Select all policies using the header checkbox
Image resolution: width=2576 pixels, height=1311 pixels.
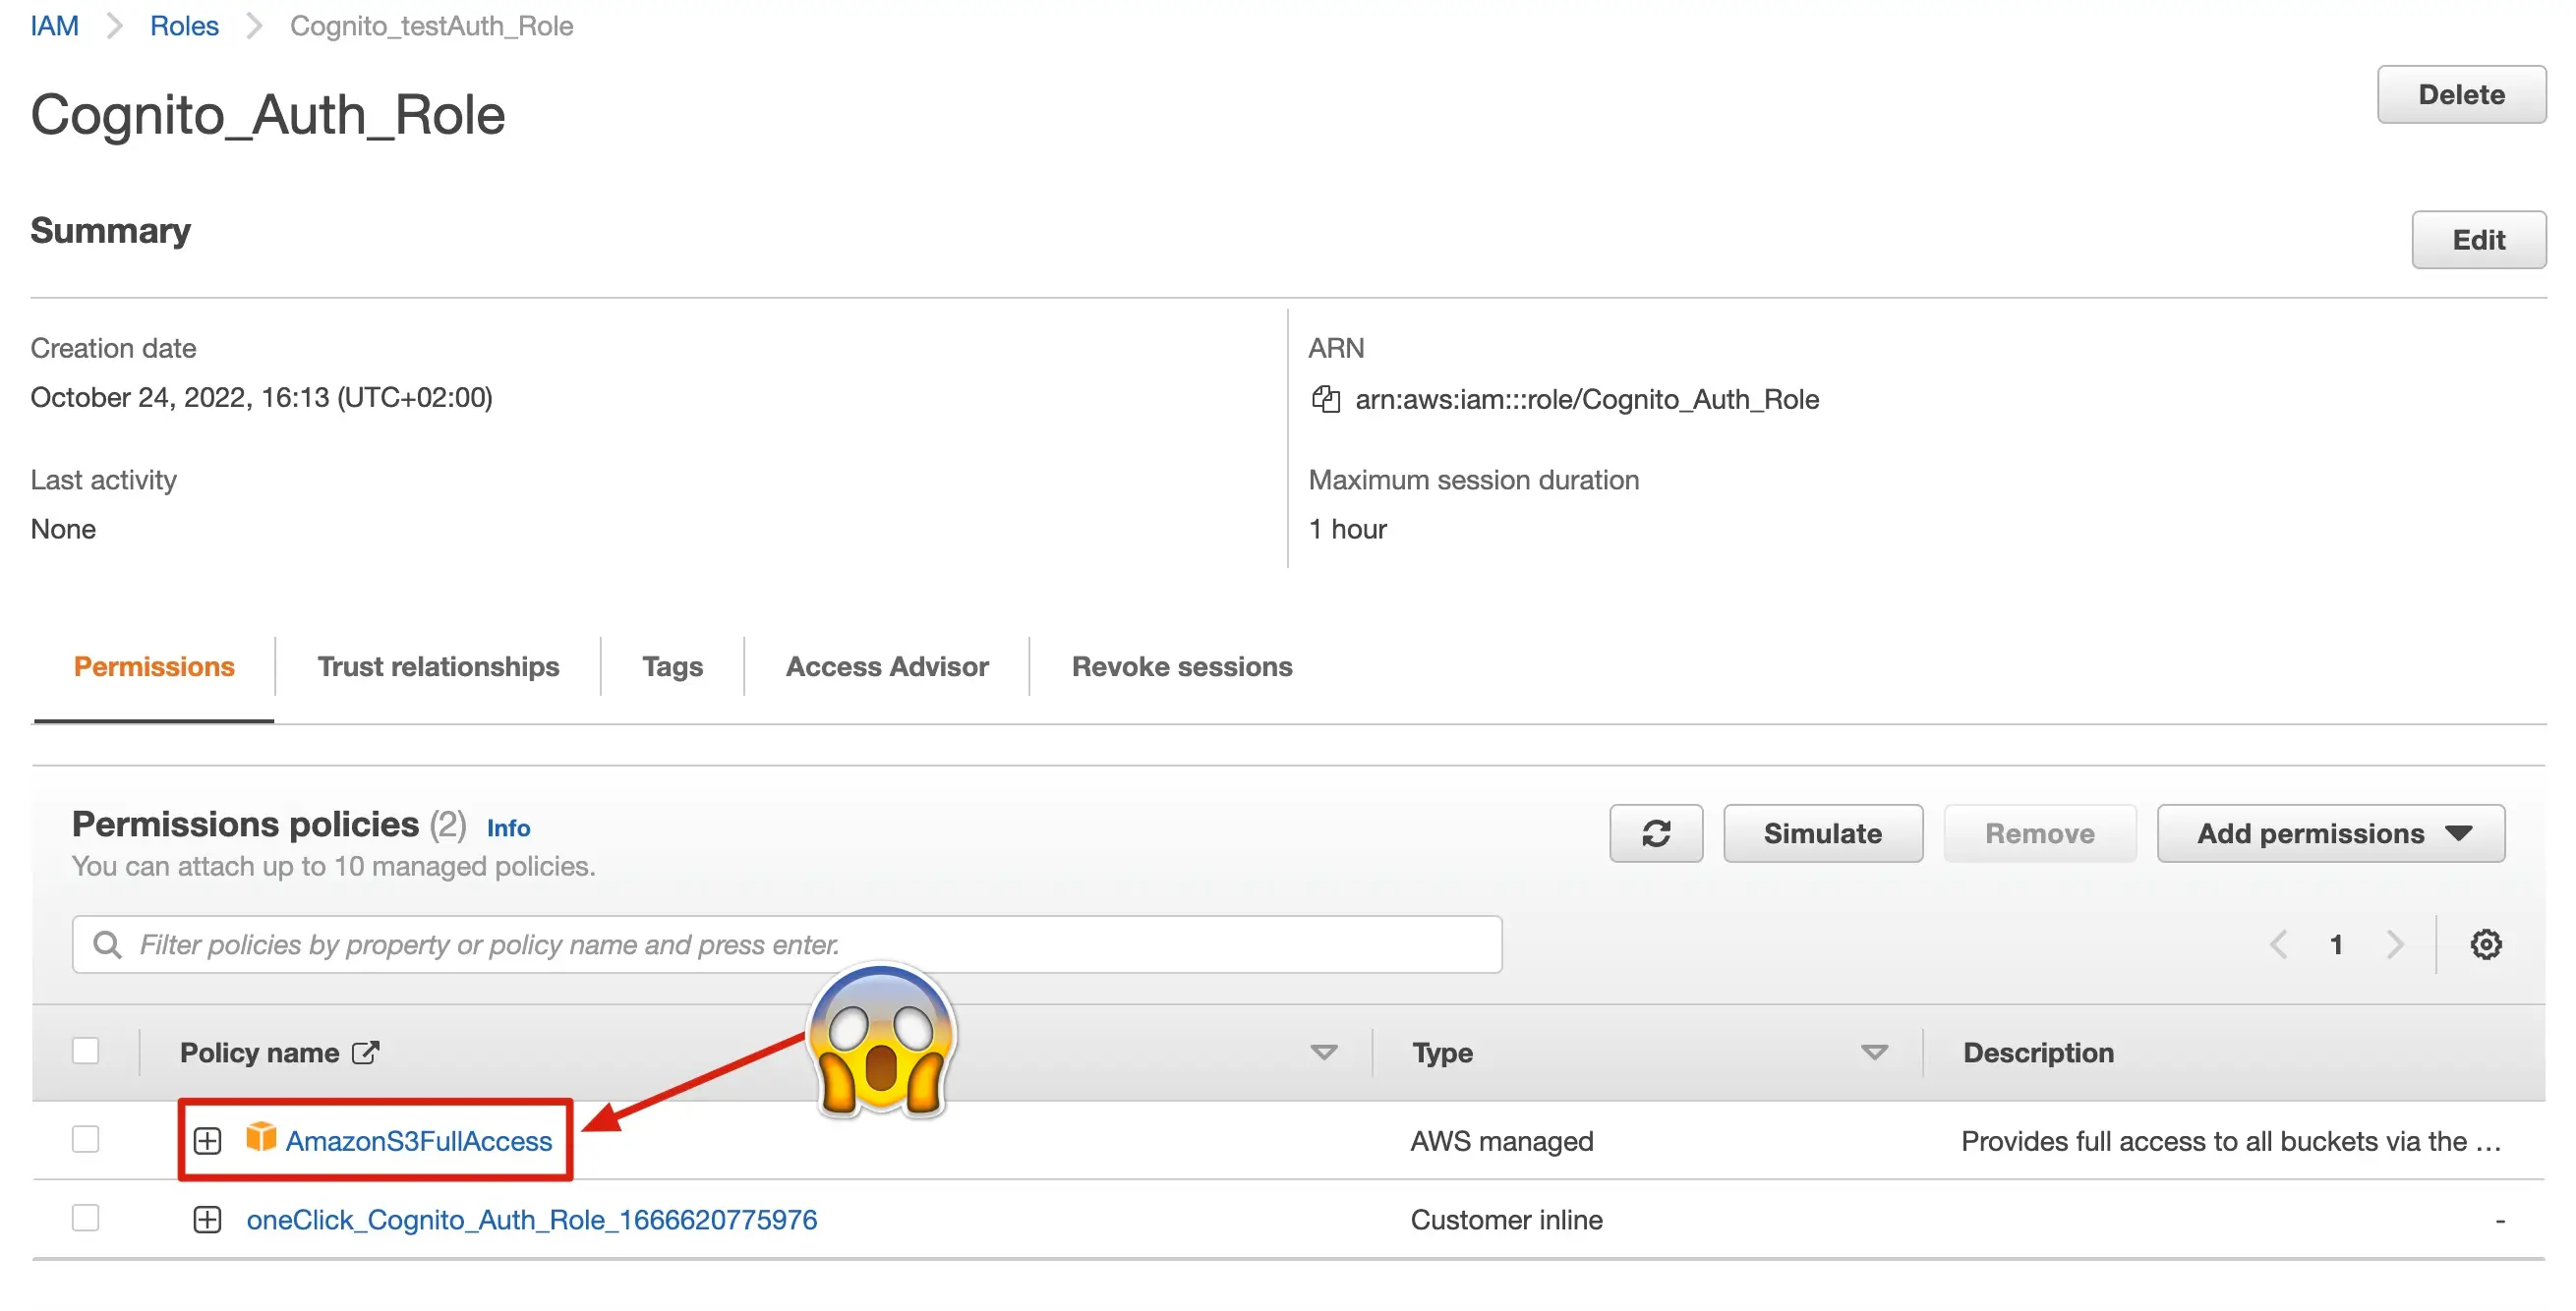tap(86, 1052)
